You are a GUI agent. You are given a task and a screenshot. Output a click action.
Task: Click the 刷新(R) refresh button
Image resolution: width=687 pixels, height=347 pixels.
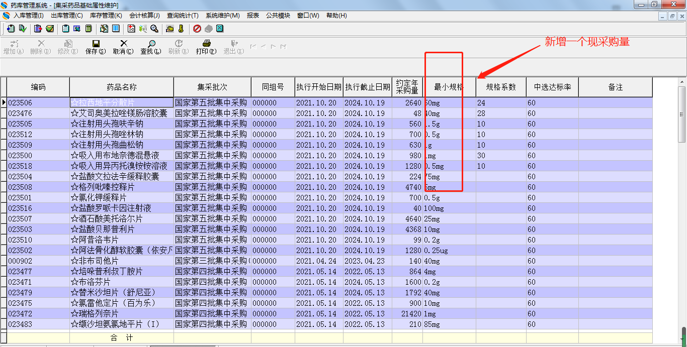coord(179,47)
